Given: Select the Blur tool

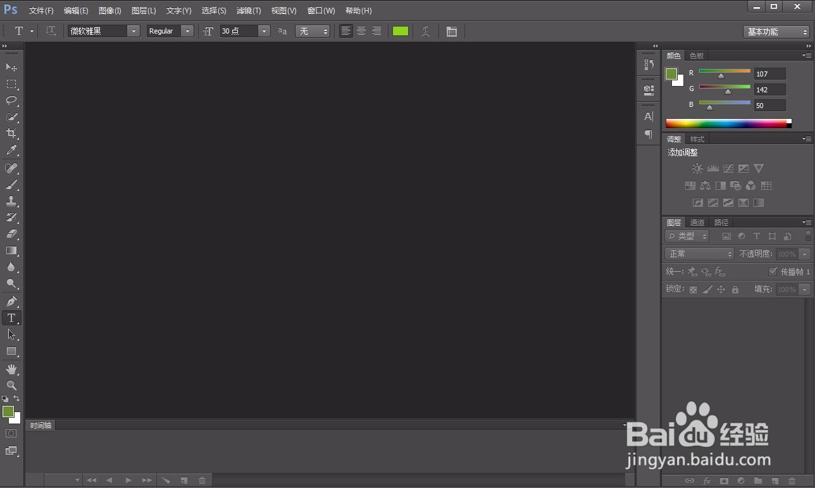Looking at the screenshot, I should (11, 267).
